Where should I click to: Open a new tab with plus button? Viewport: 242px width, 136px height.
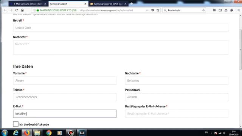[x=132, y=3]
